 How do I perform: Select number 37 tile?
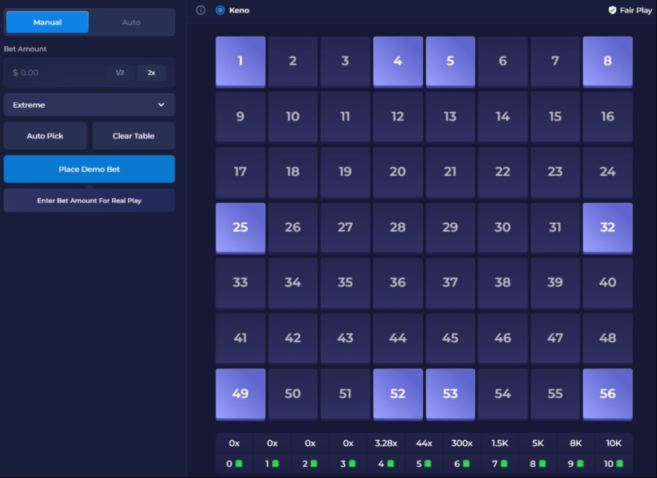pos(450,283)
